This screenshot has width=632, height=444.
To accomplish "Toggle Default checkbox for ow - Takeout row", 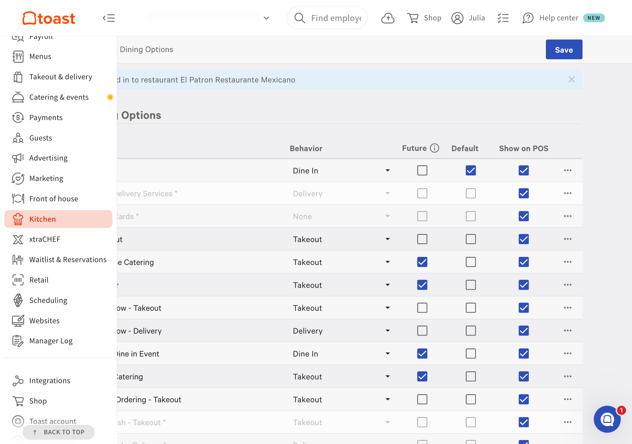I will pos(471,308).
